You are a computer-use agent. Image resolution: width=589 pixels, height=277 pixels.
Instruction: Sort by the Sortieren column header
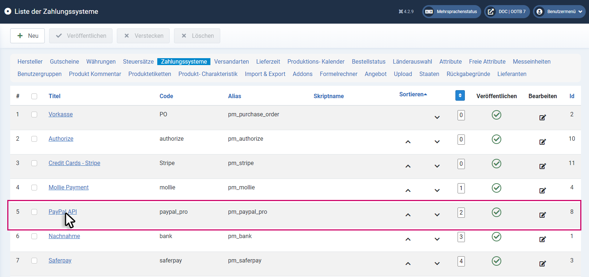point(413,94)
